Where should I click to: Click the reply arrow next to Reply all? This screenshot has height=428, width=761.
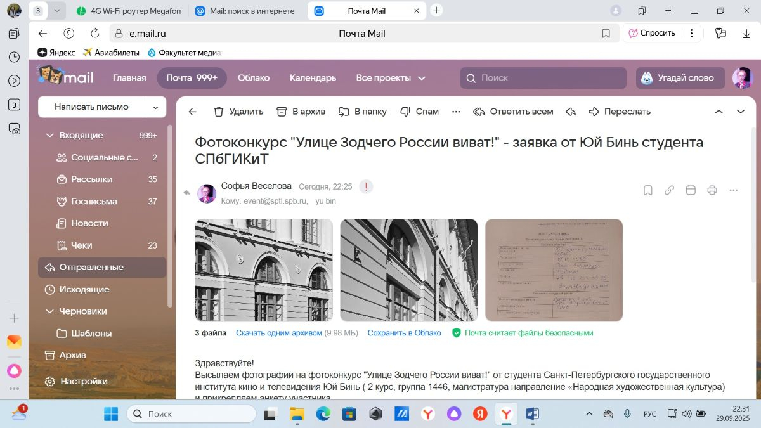[x=571, y=112]
